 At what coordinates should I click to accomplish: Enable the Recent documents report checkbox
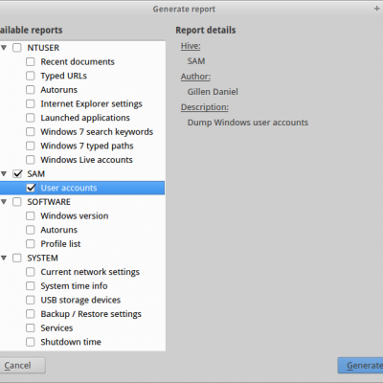tap(31, 61)
